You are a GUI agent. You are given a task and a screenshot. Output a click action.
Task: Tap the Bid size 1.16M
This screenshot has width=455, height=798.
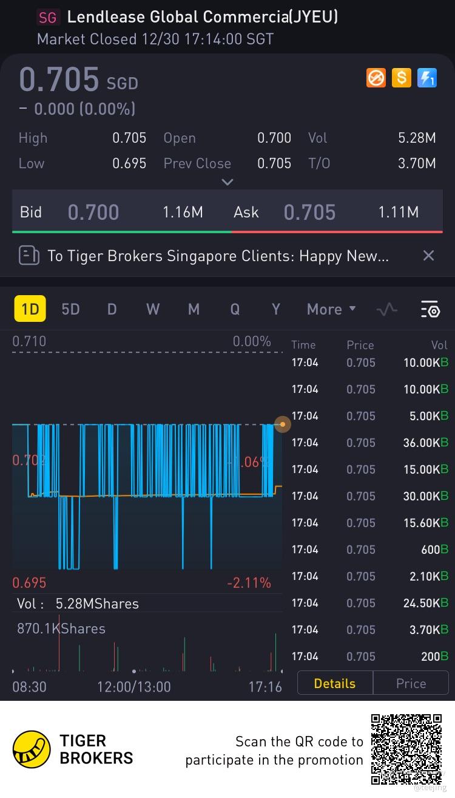coord(183,212)
